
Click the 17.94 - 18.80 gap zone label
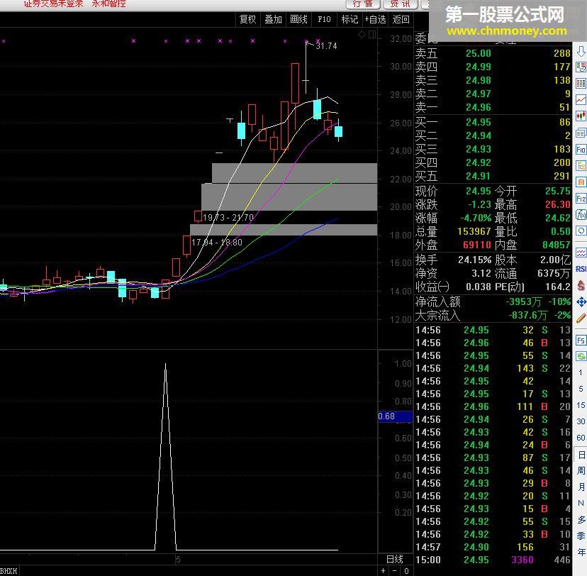[217, 243]
